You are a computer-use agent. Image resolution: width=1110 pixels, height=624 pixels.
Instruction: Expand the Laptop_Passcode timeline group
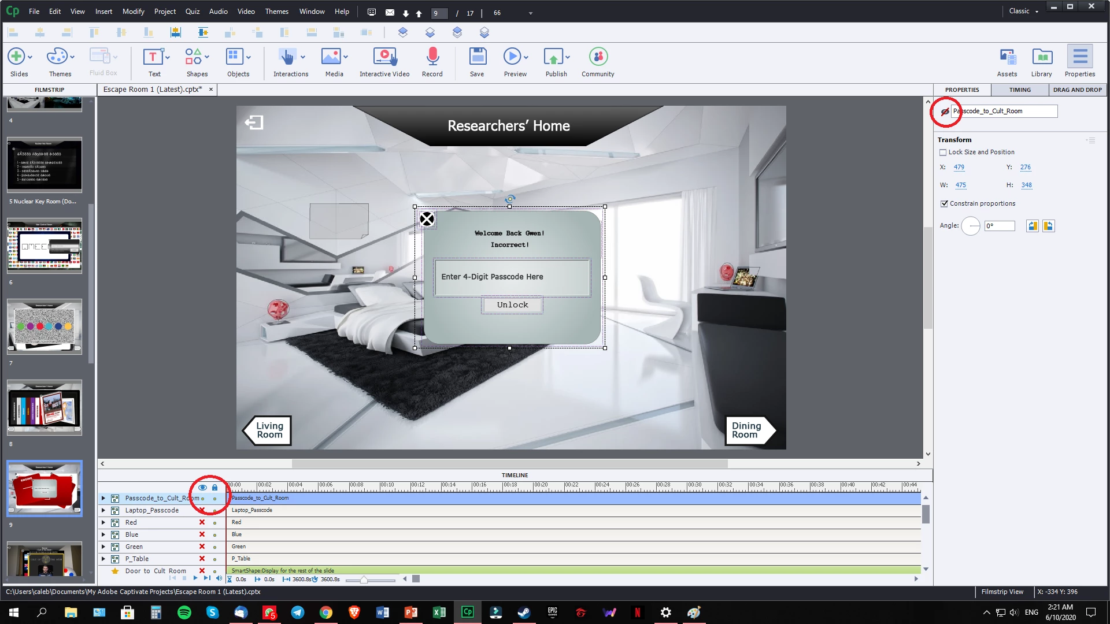coord(103,510)
